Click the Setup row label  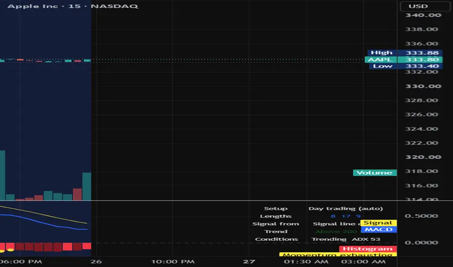(x=276, y=208)
